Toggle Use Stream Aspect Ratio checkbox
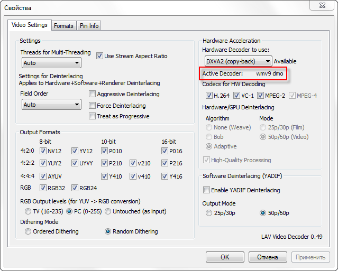 pos(100,56)
